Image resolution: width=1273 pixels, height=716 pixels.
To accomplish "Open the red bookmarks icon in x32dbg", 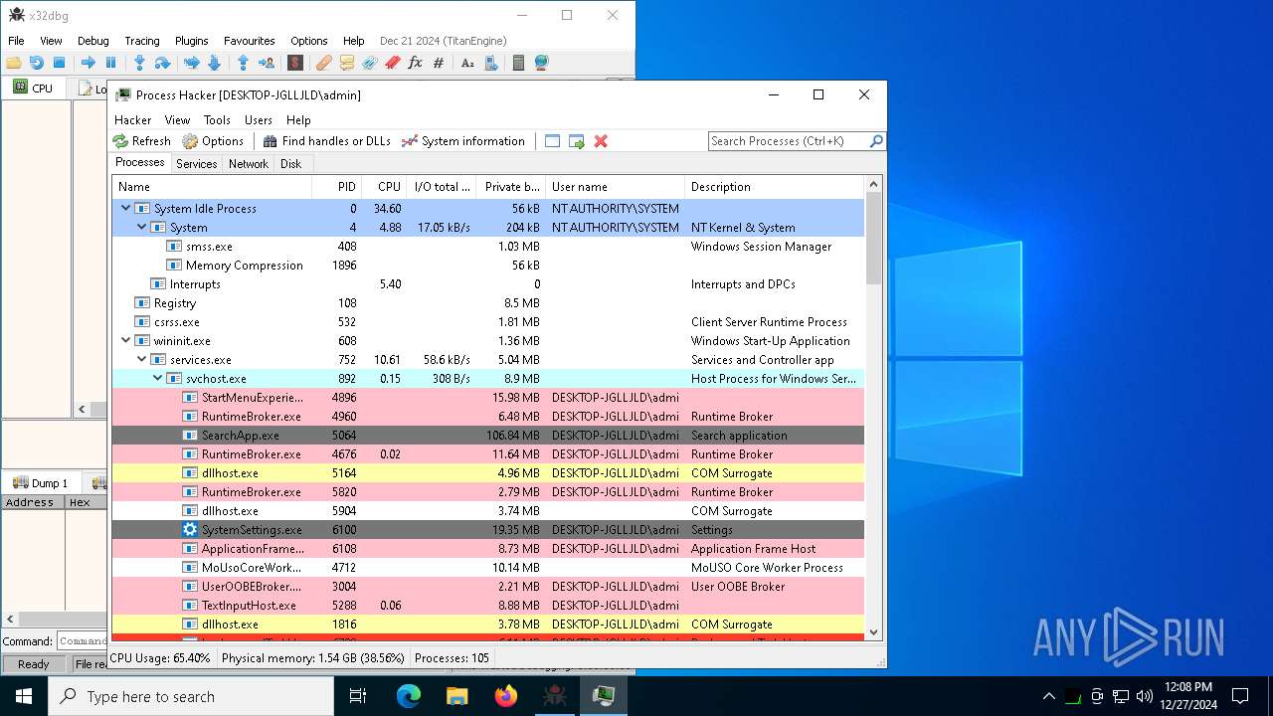I will (392, 63).
